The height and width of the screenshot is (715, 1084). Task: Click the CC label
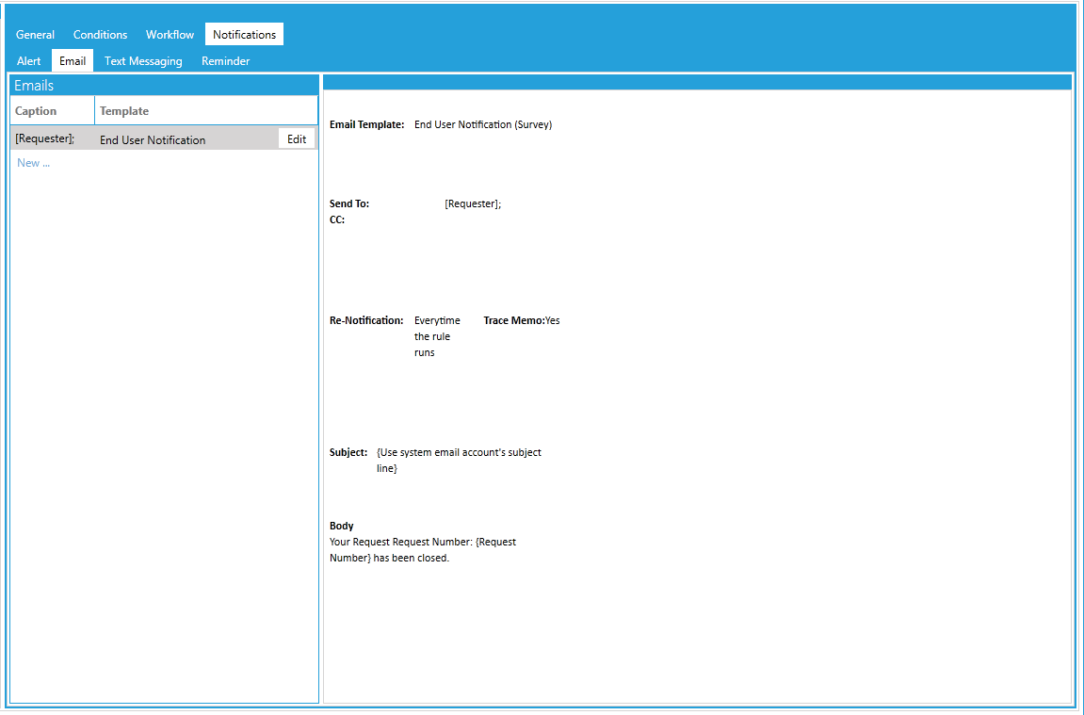336,219
